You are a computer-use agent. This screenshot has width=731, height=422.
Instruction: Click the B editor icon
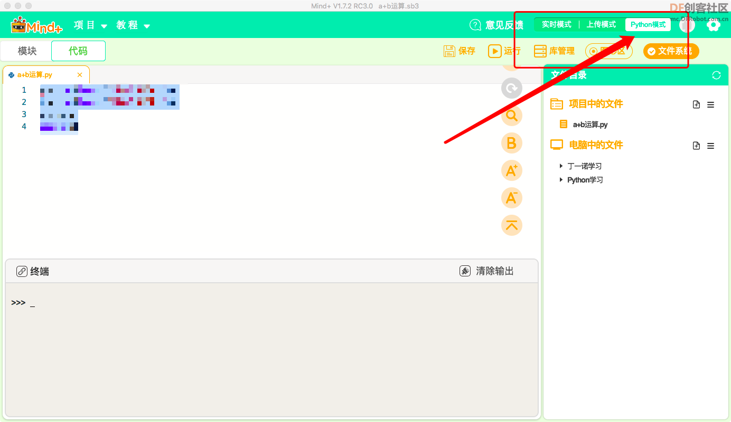(x=511, y=143)
